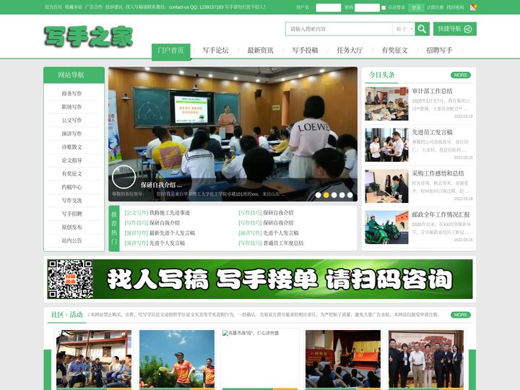Select 公文写作 in site navigation
520x390 pixels.
click(x=72, y=120)
